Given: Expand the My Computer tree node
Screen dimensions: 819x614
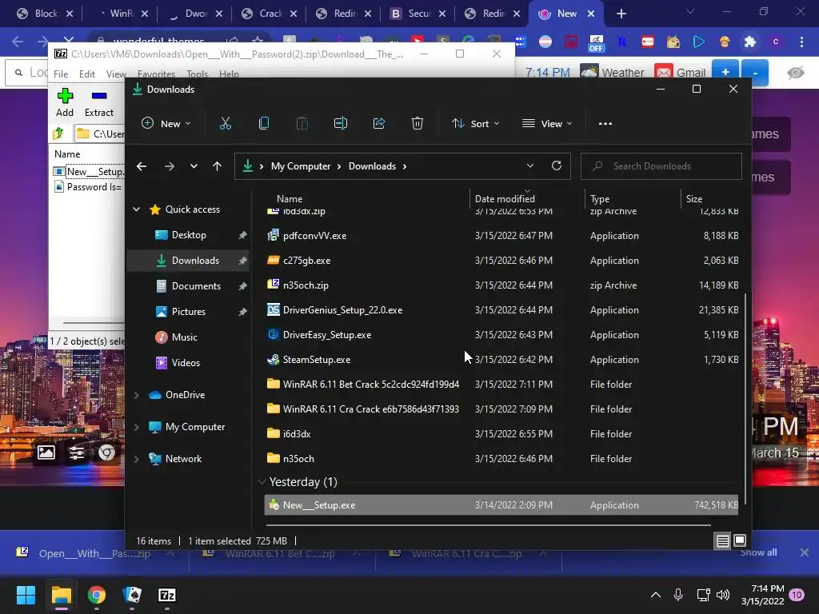Looking at the screenshot, I should tap(136, 427).
